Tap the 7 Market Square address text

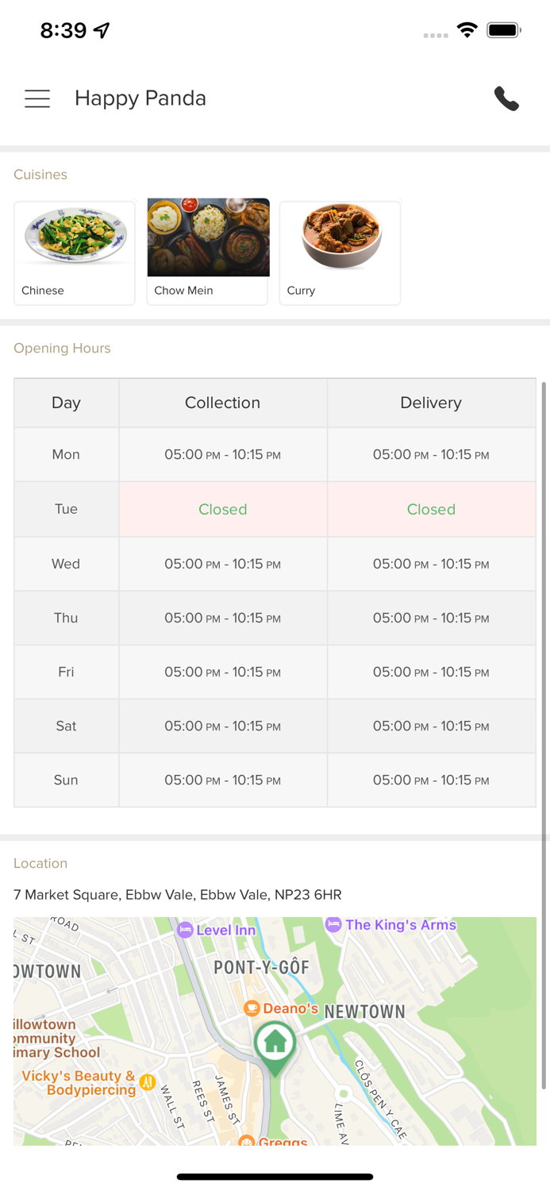pos(178,895)
